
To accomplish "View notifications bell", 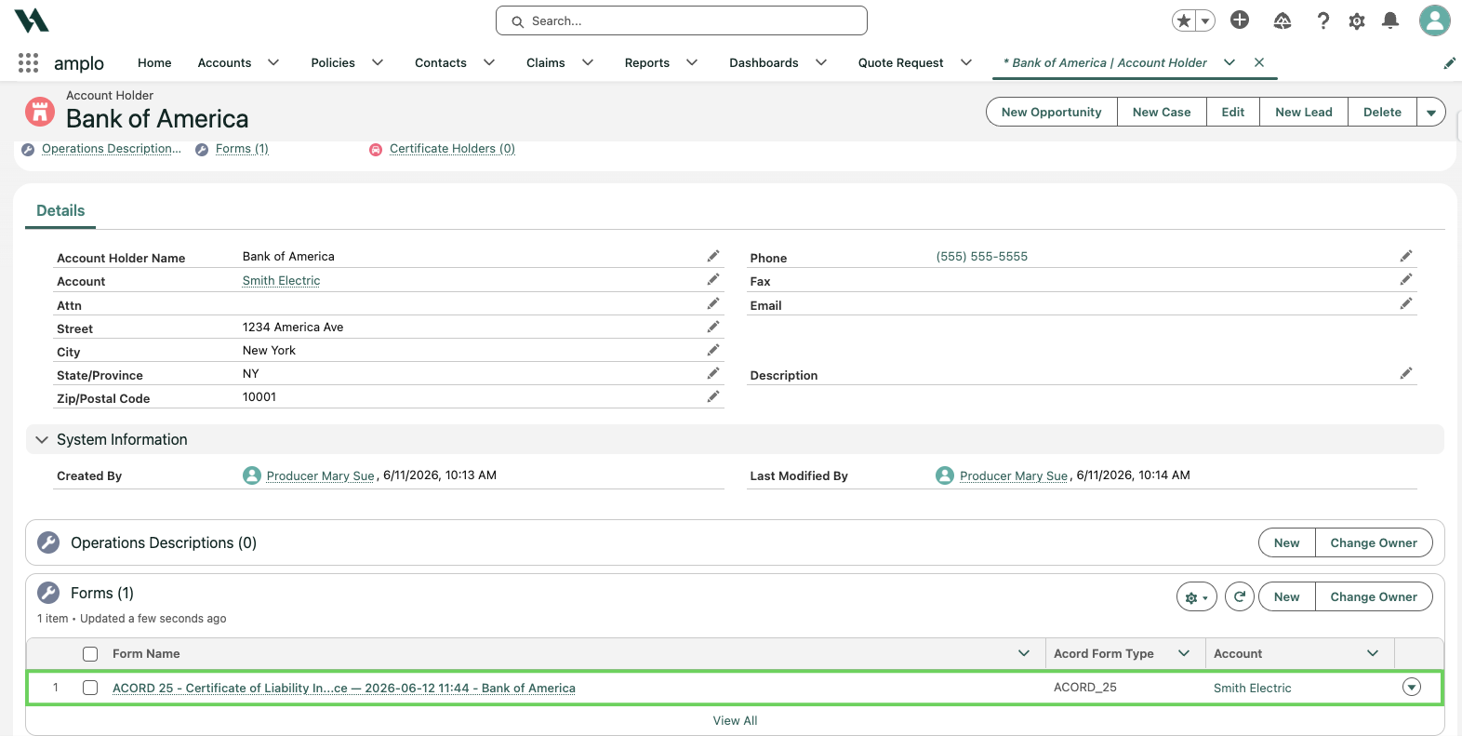I will pyautogui.click(x=1390, y=20).
